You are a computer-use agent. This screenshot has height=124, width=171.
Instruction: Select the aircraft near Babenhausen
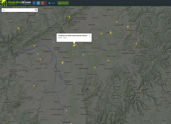click(x=108, y=61)
